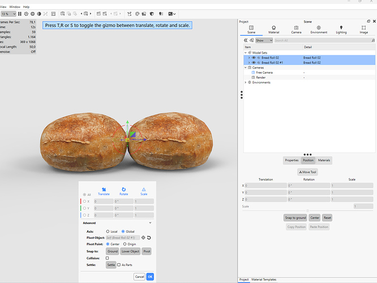Select the Y axis radio button
Image resolution: width=377 pixels, height=283 pixels.
click(84, 208)
